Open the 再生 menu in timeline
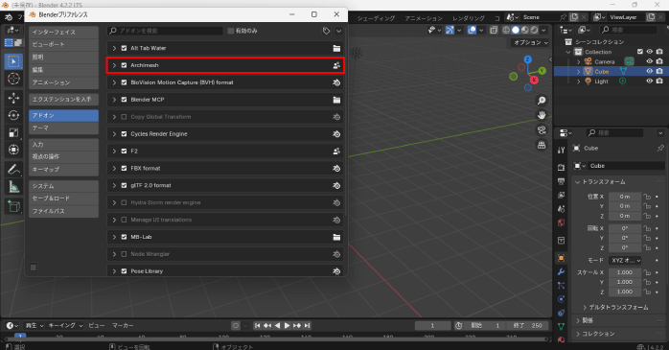This screenshot has width=669, height=350. tap(35, 326)
